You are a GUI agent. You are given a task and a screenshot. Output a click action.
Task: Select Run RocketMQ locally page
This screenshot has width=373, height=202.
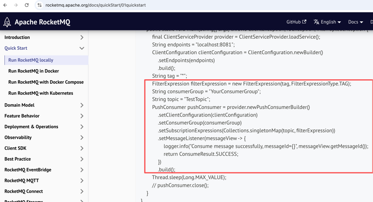31,60
